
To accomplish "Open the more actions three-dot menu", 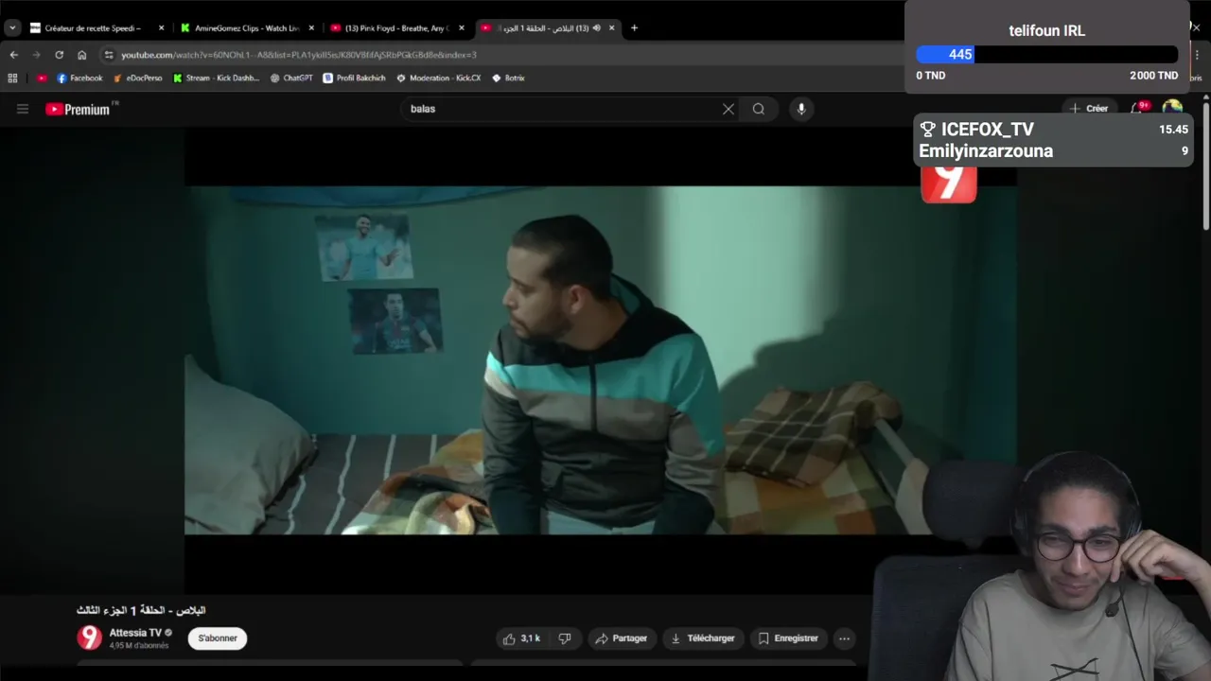I will [844, 638].
